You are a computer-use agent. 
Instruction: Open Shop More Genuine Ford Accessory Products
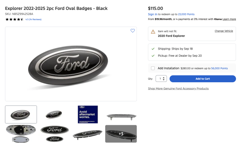(178, 88)
